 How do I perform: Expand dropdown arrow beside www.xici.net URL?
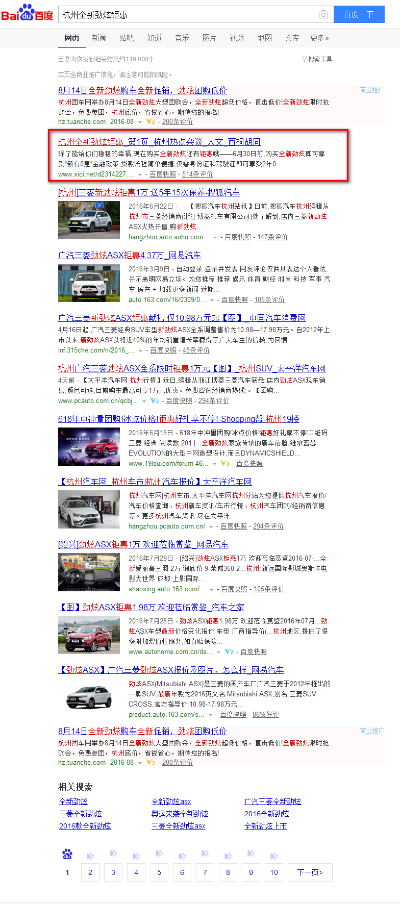click(x=140, y=175)
